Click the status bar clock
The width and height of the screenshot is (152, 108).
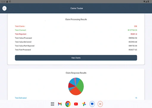[3, 1]
